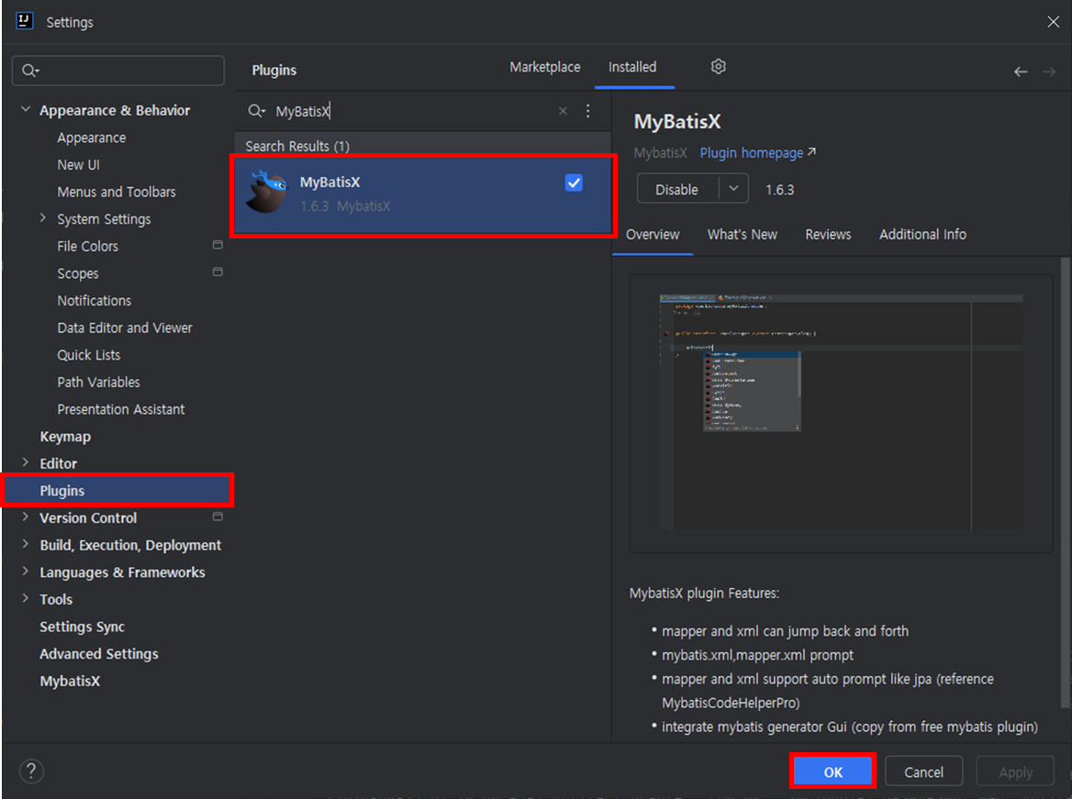Screen dimensions: 1072x799
Task: Open Presentation Assistant settings
Action: click(x=121, y=409)
